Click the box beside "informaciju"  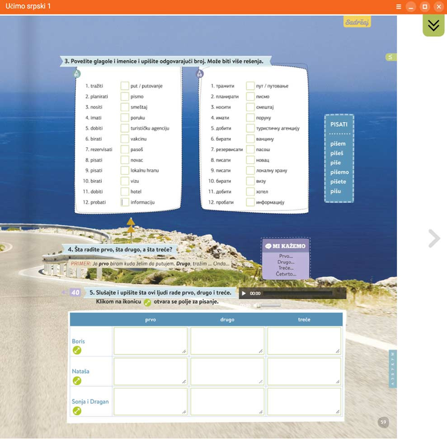125,202
